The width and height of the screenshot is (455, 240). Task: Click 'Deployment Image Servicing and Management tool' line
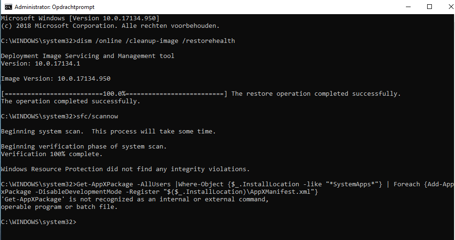(x=88, y=56)
